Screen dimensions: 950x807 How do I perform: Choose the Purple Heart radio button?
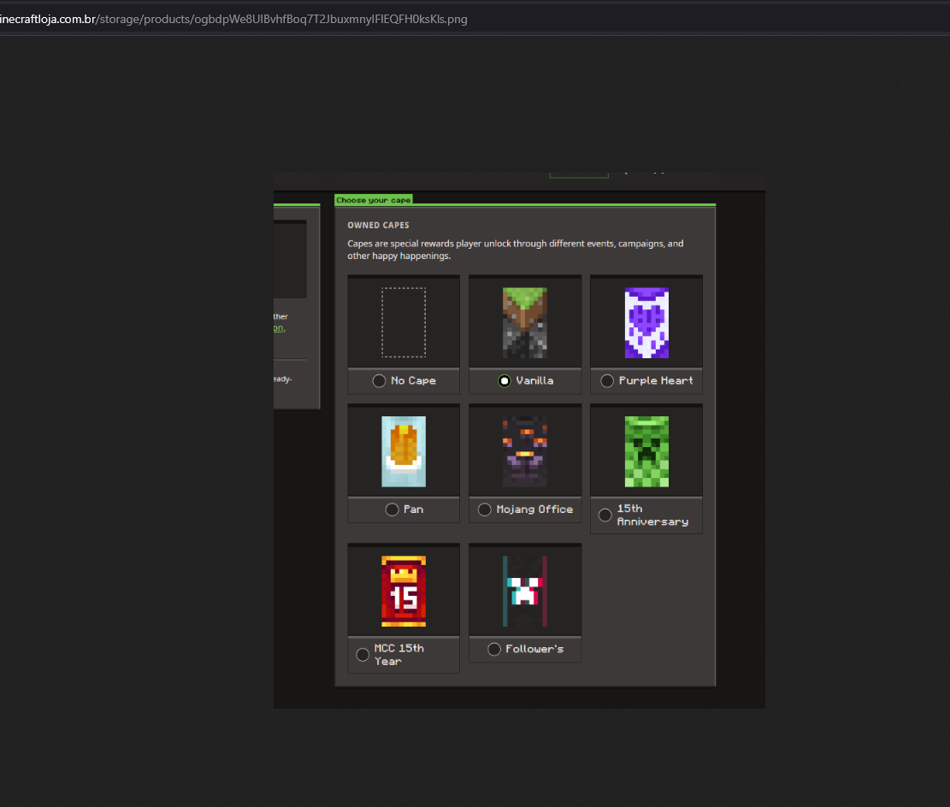pos(607,381)
